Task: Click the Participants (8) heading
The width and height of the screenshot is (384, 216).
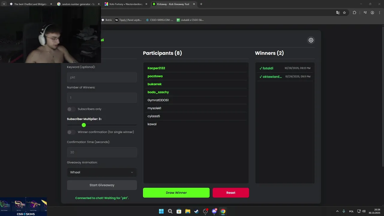Action: pyautogui.click(x=162, y=53)
